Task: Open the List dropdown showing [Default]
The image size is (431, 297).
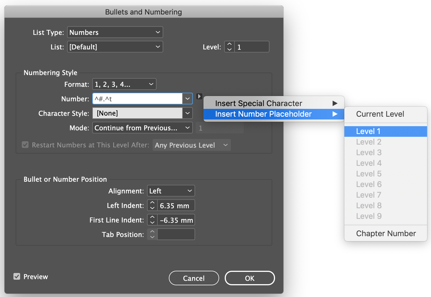Action: 115,47
